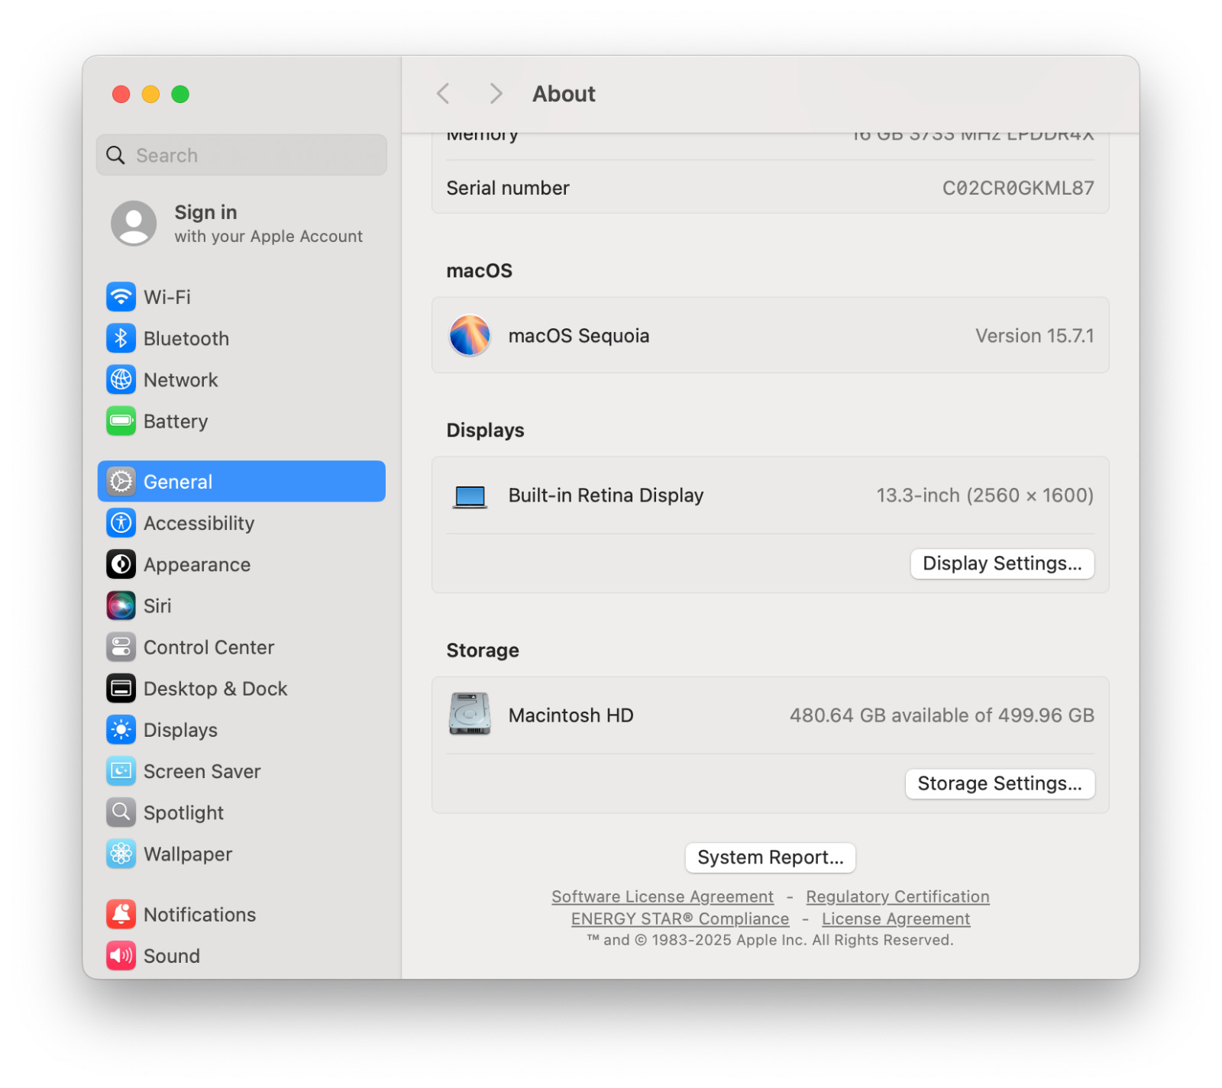
Task: Open Bluetooth settings pane
Action: (241, 338)
